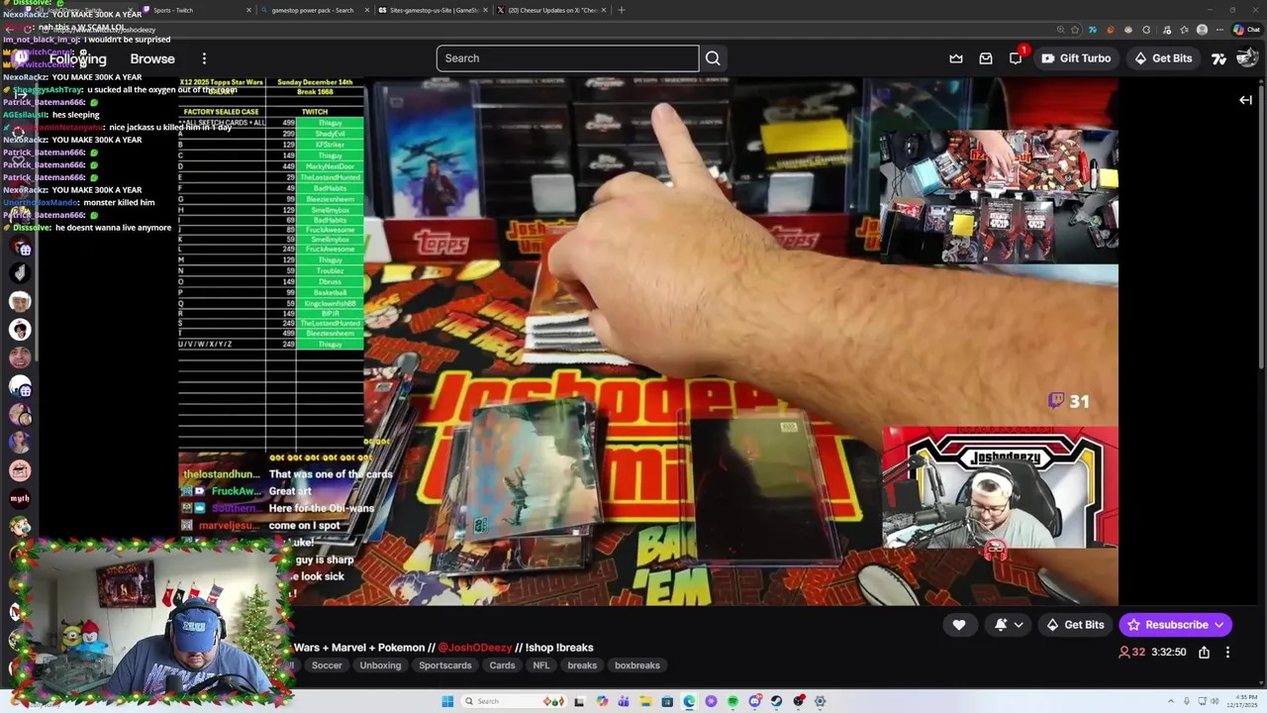Open the three-dot more menu beside Browse
This screenshot has height=713, width=1267.
click(x=204, y=58)
